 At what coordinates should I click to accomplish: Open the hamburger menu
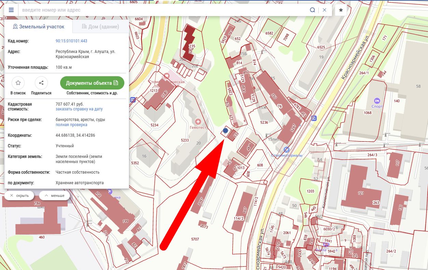coord(11,10)
